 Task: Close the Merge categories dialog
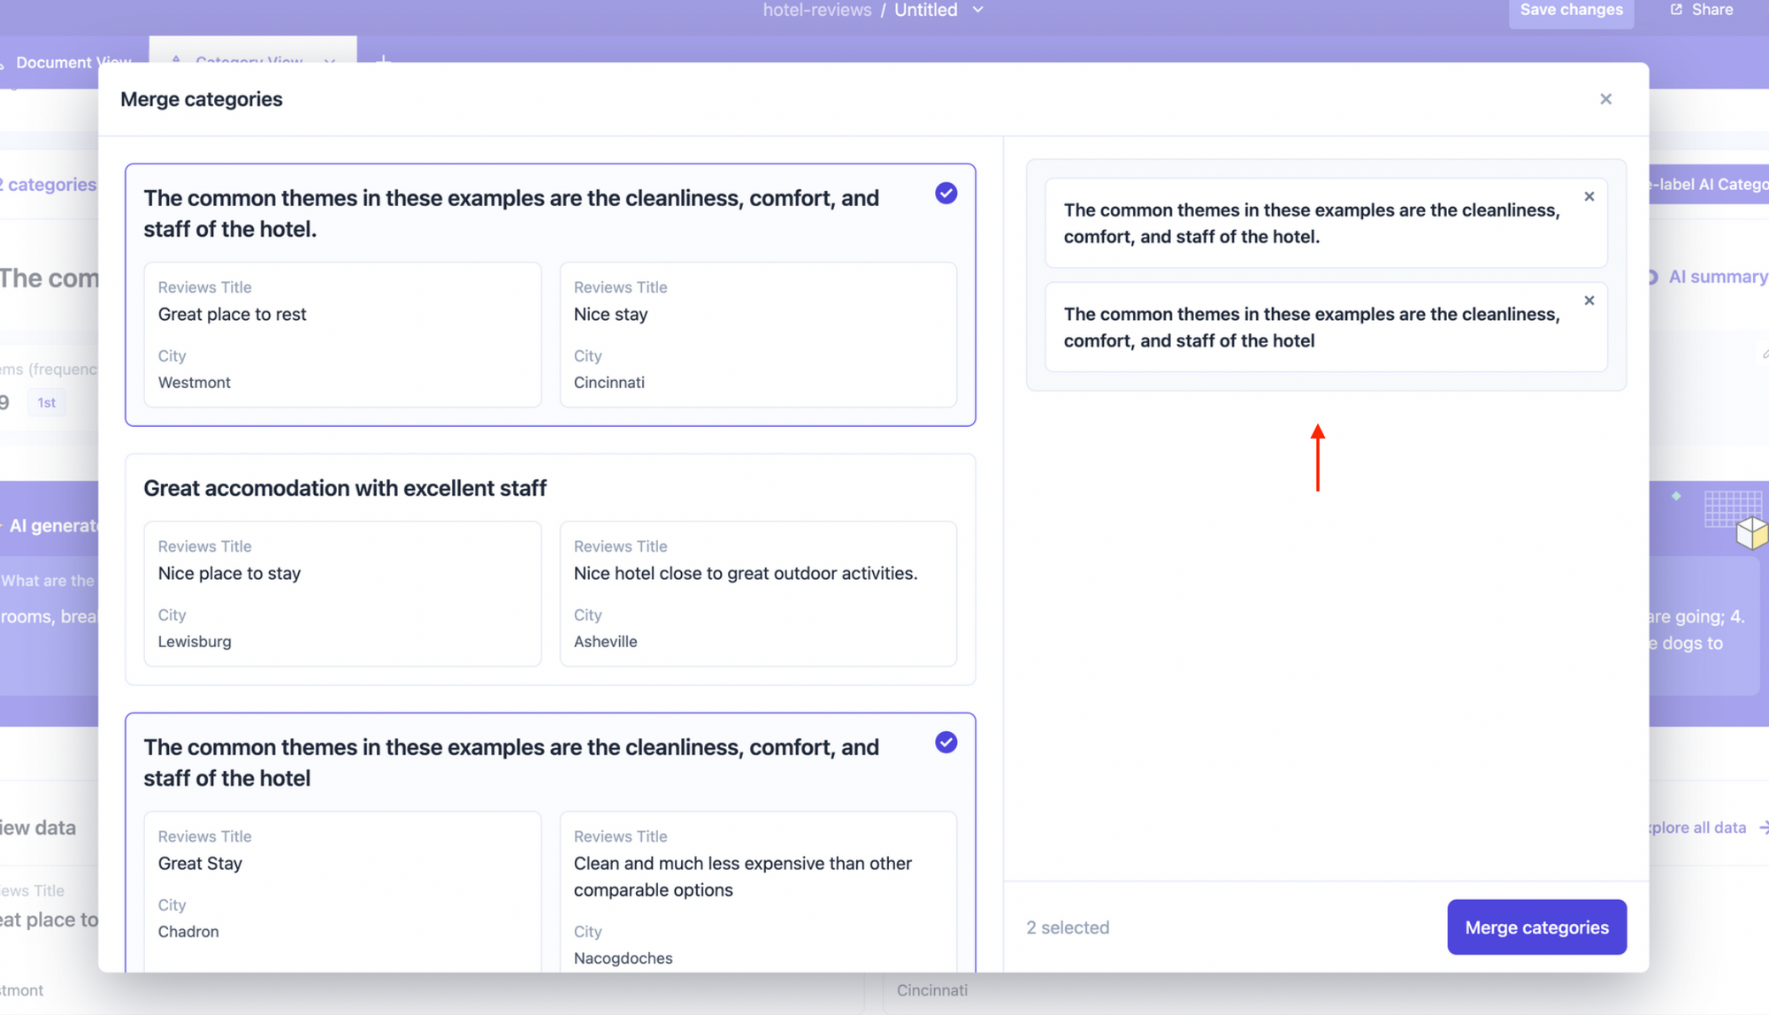[x=1605, y=99]
